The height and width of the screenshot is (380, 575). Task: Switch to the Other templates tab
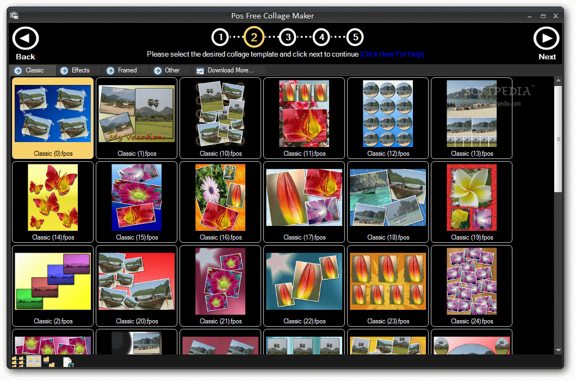point(170,70)
